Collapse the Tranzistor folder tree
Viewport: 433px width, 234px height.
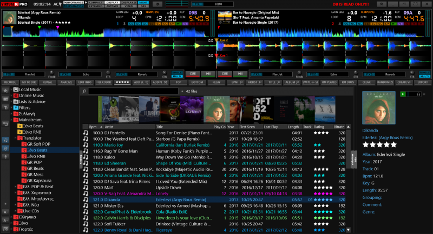point(16,138)
